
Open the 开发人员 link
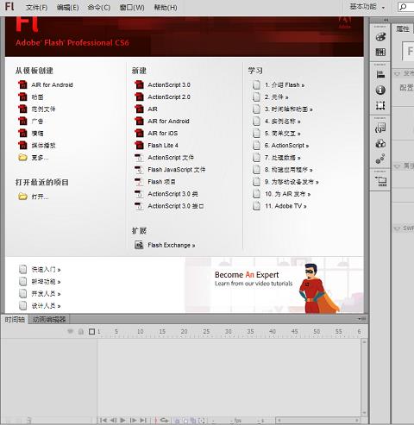[46, 294]
